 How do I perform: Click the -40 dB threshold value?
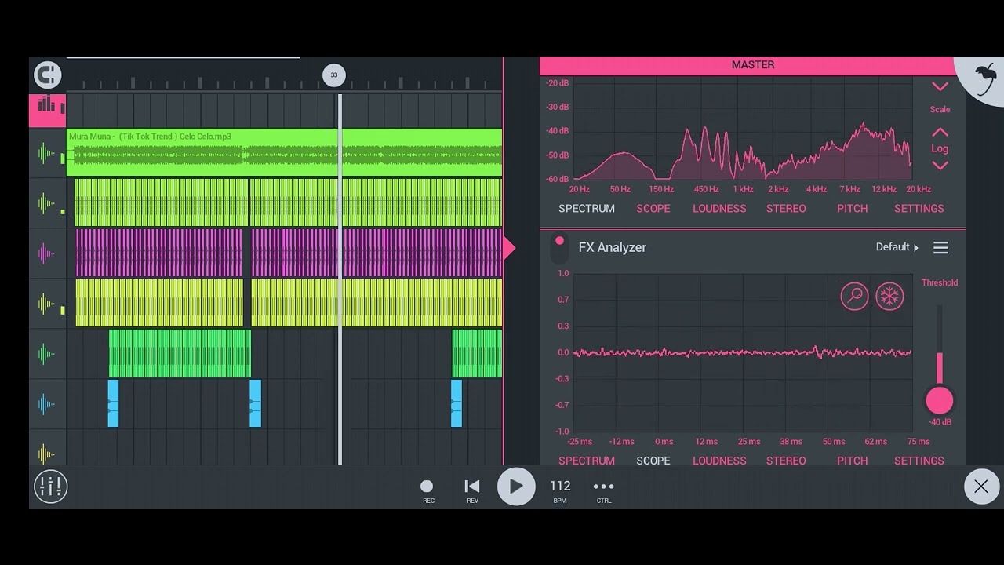point(940,422)
